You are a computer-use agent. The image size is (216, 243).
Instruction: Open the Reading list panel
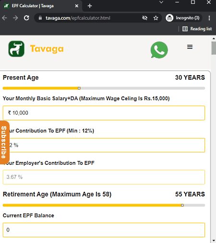197,29
